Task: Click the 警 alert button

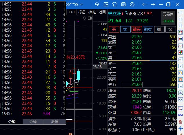Action: [170, 29]
